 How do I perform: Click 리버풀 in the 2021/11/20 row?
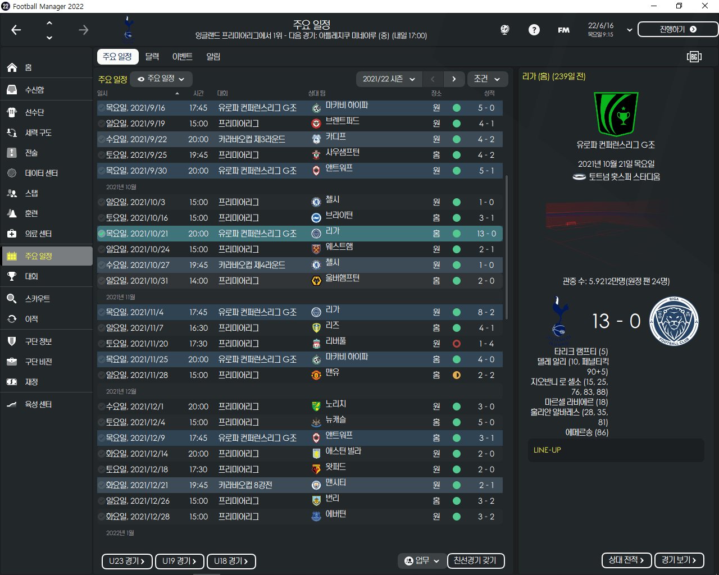336,341
